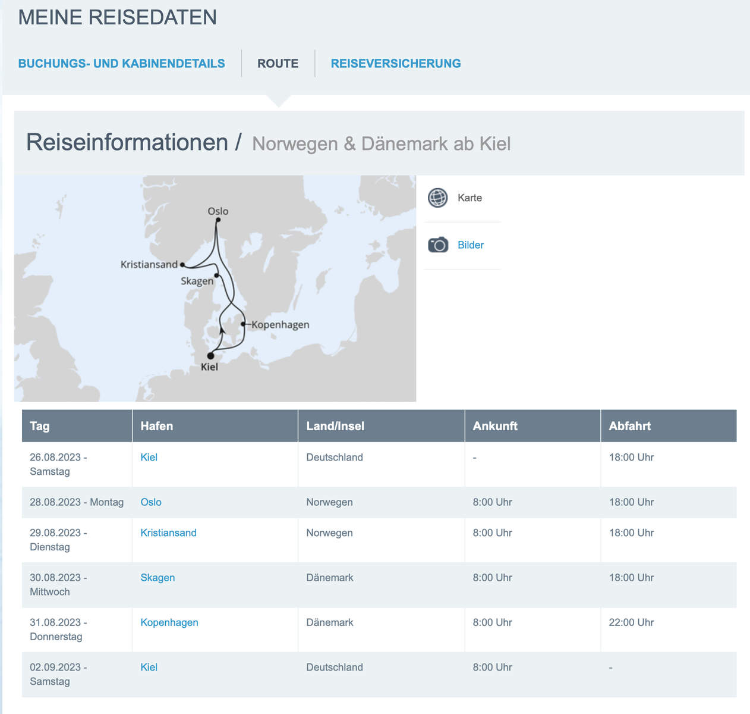Click the globe Karte icon
Screen dimensions: 750x714
point(437,198)
